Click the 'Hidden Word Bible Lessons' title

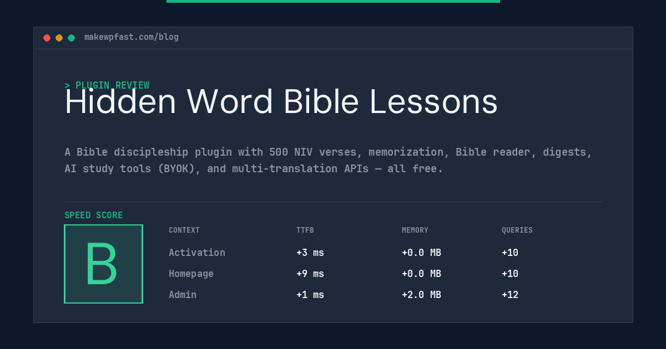(x=281, y=102)
